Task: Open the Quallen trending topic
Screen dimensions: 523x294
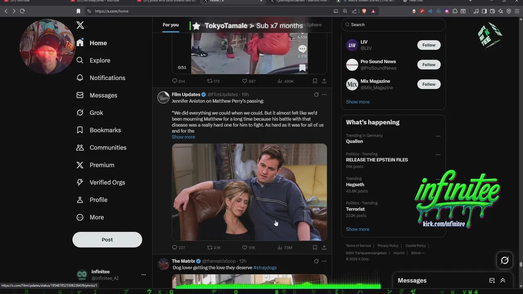Action: [354, 141]
